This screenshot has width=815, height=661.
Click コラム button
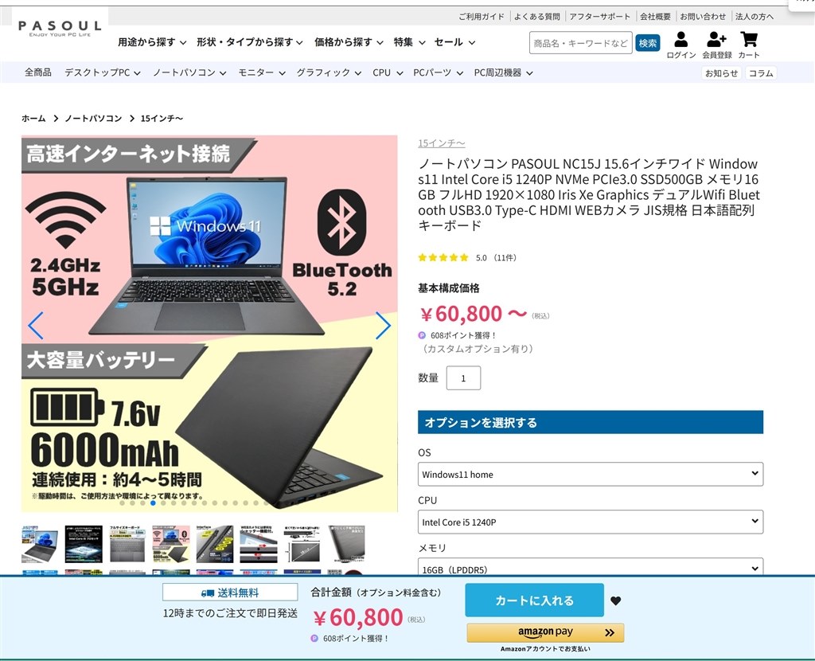pyautogui.click(x=761, y=73)
